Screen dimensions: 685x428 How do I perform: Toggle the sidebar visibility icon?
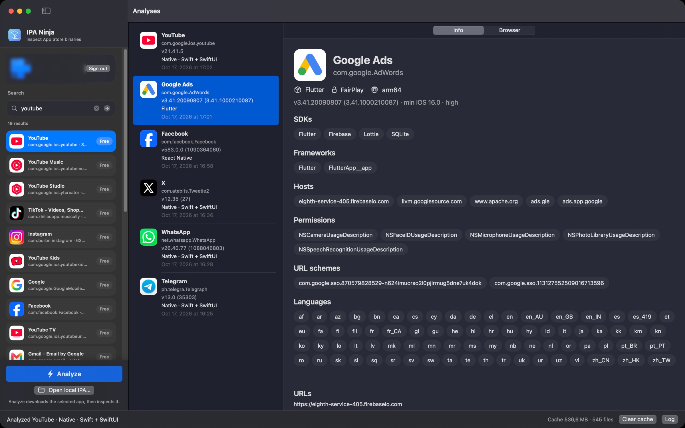[46, 11]
